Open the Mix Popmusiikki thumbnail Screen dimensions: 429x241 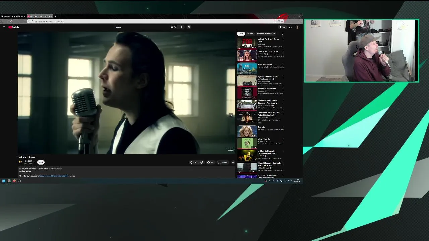click(x=247, y=69)
